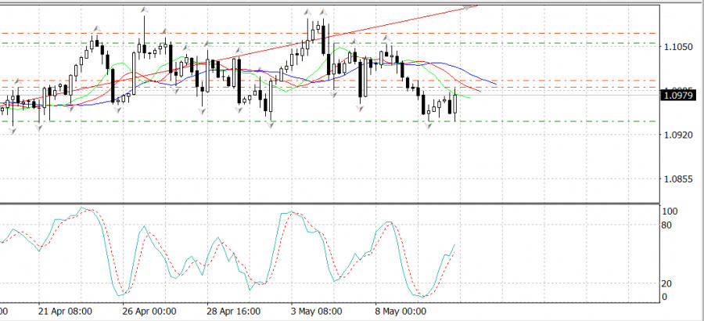Click the 1.0920 price axis label
Image resolution: width=704 pixels, height=321 pixels.
click(x=677, y=135)
